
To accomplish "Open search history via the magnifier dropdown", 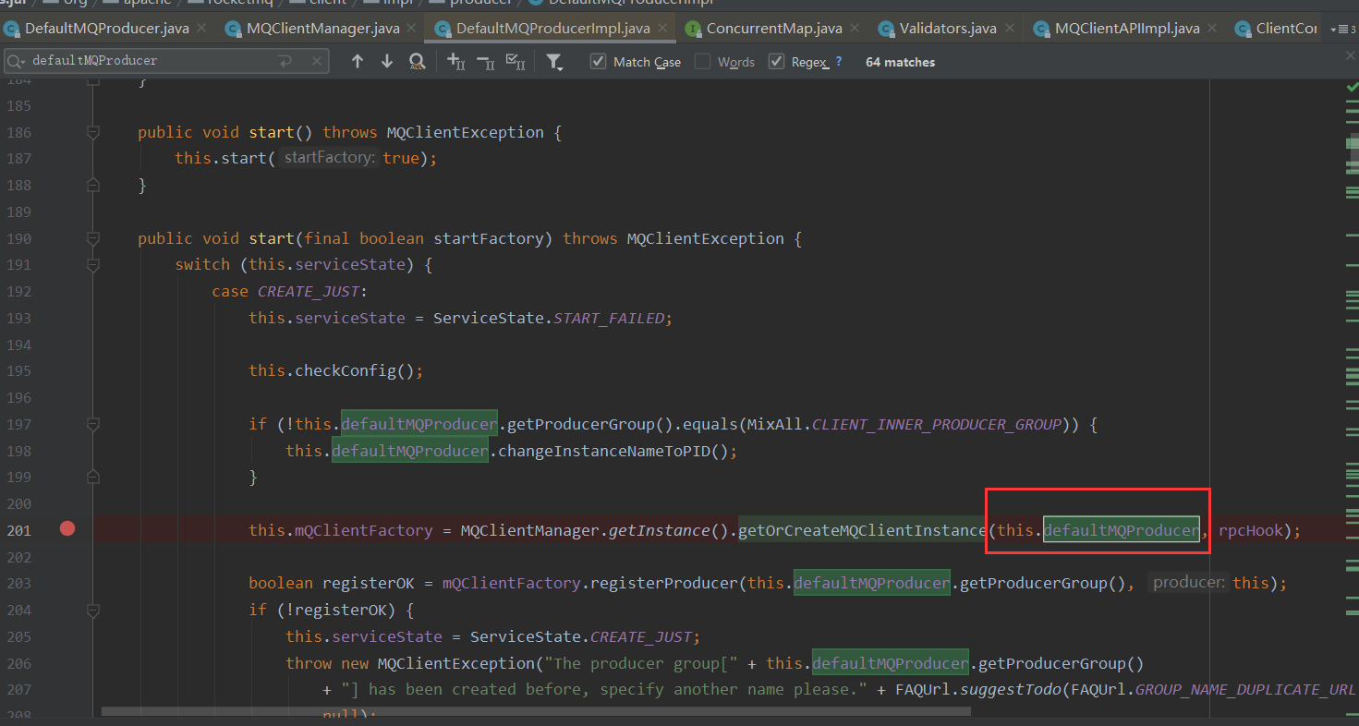I will pyautogui.click(x=18, y=61).
